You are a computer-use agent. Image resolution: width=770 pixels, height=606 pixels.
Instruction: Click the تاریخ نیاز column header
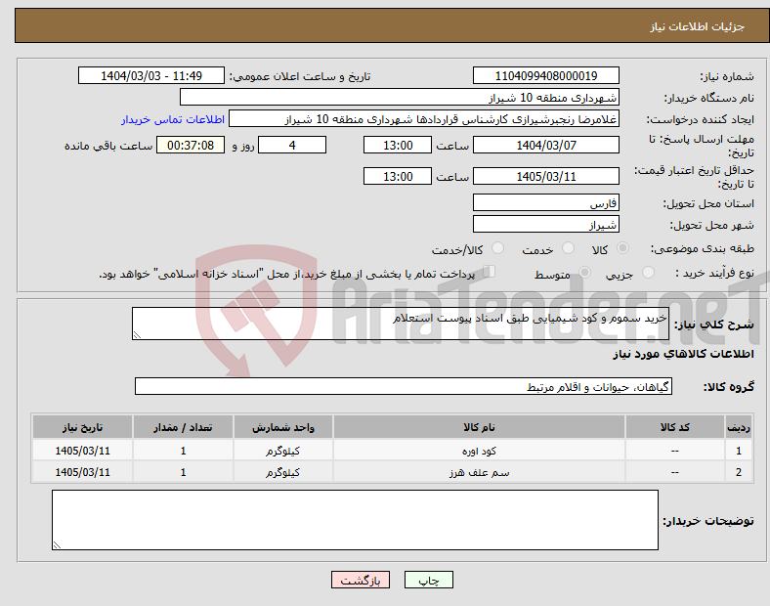[82, 427]
